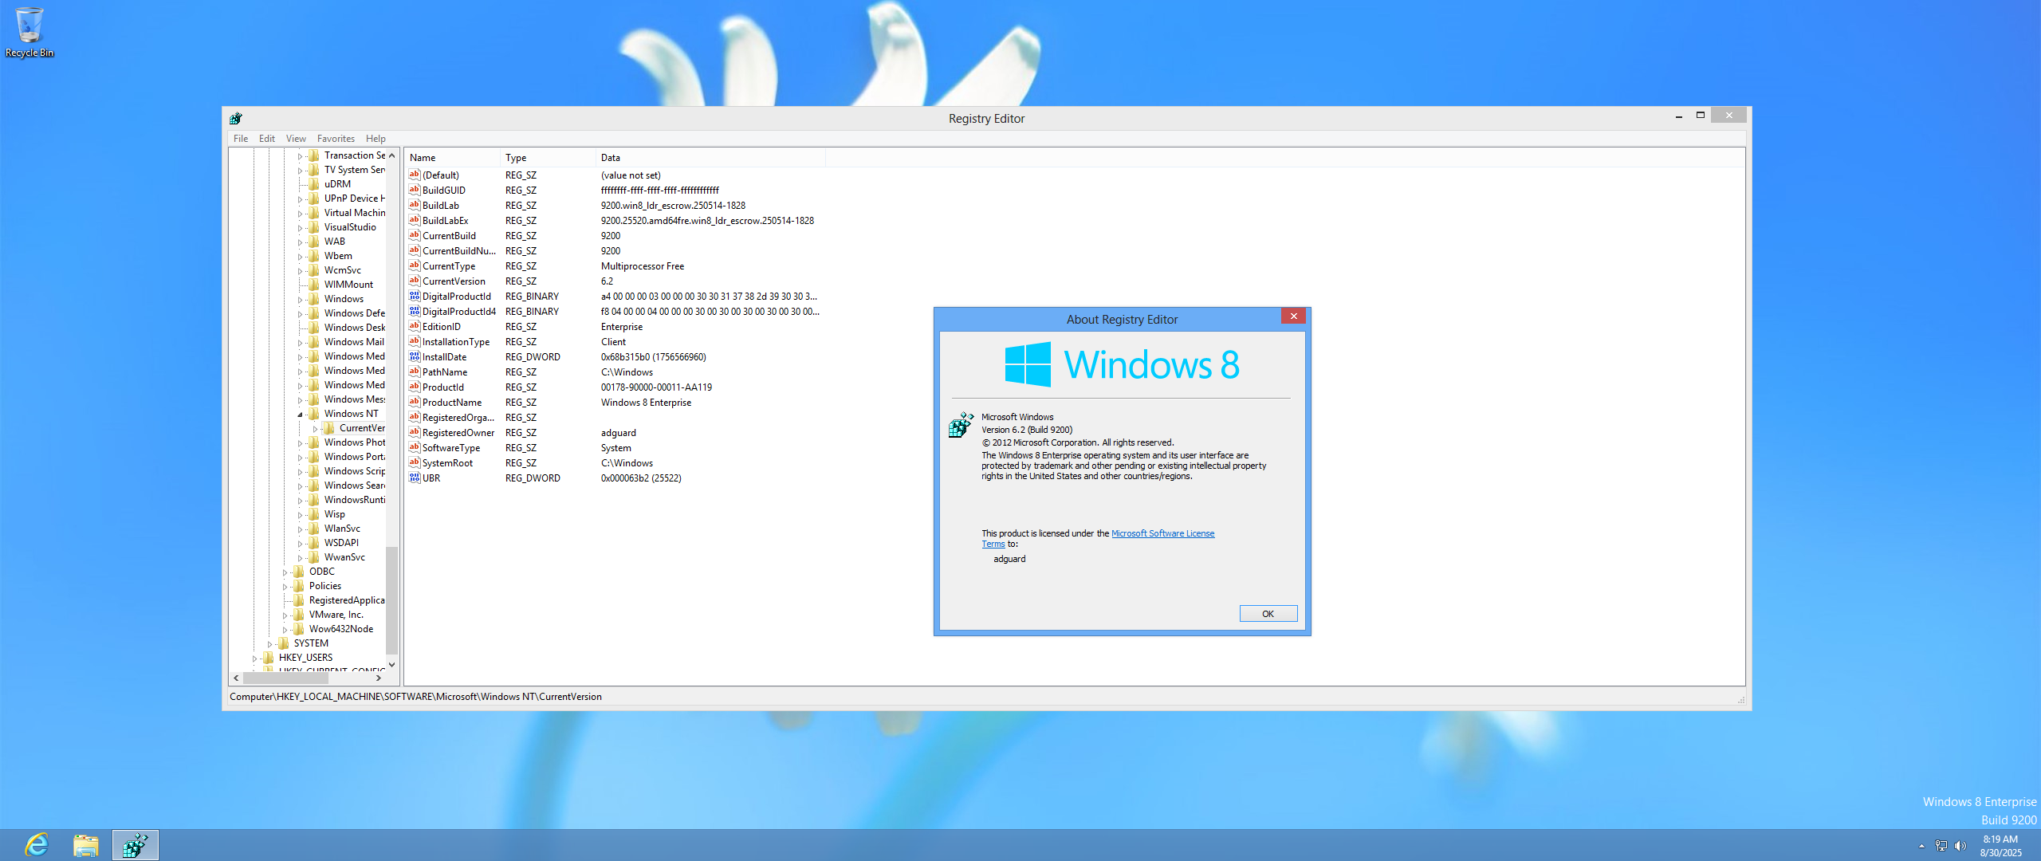Click the UBR DWORD value icon

coord(415,478)
